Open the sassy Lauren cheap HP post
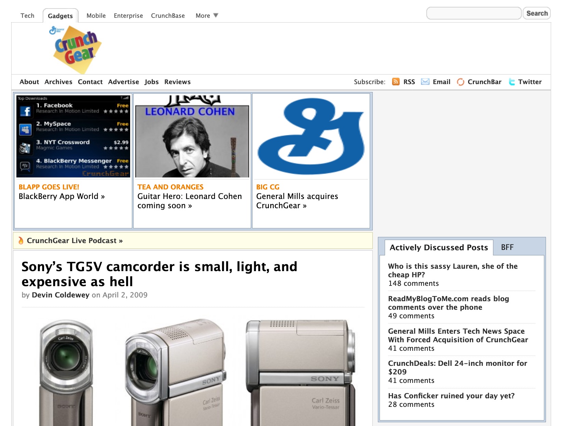The height and width of the screenshot is (426, 561). 452,270
